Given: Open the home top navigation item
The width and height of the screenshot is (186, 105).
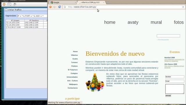Looking at the screenshot, I should point(110,22).
